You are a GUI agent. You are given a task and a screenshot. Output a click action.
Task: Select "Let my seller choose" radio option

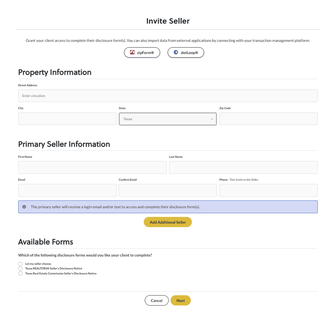(x=20, y=264)
